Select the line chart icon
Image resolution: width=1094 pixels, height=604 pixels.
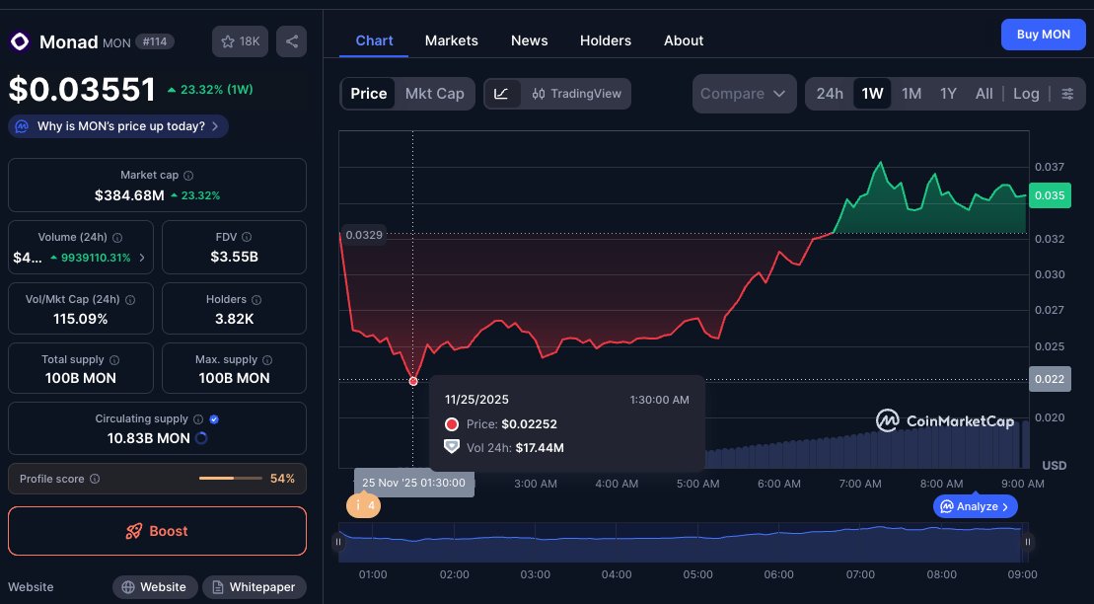click(x=502, y=94)
